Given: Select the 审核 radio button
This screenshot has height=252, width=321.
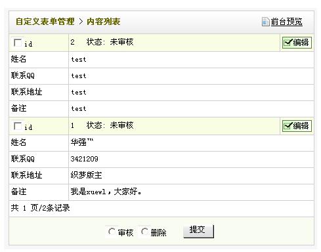Looking at the screenshot, I should 112,232.
